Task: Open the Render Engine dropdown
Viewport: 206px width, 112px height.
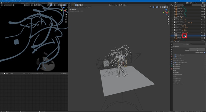Action: tap(197, 44)
